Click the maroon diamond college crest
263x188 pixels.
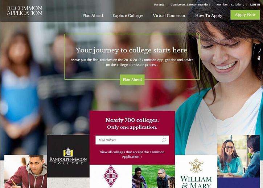point(111,176)
